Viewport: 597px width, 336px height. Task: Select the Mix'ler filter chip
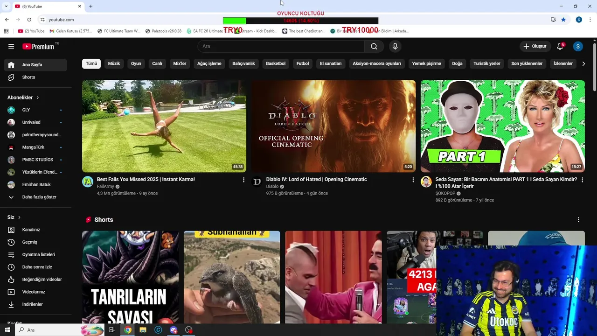point(180,63)
